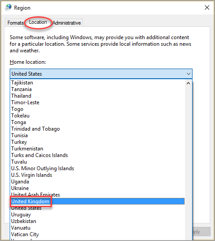This screenshot has height=241, width=215.
Task: Select Uzbekistan from the list
Action: click(98, 221)
